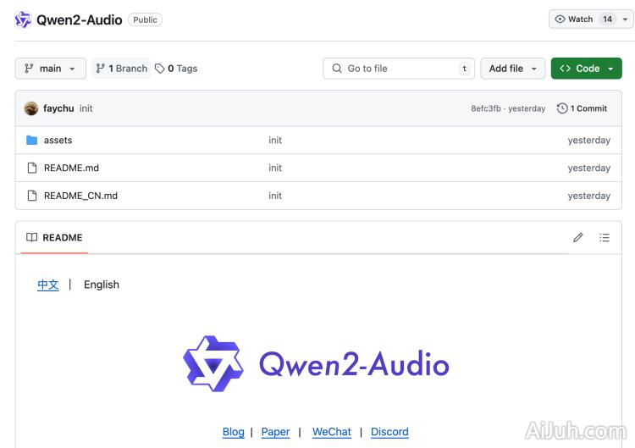
Task: Click the Public visibility badge
Action: [145, 19]
